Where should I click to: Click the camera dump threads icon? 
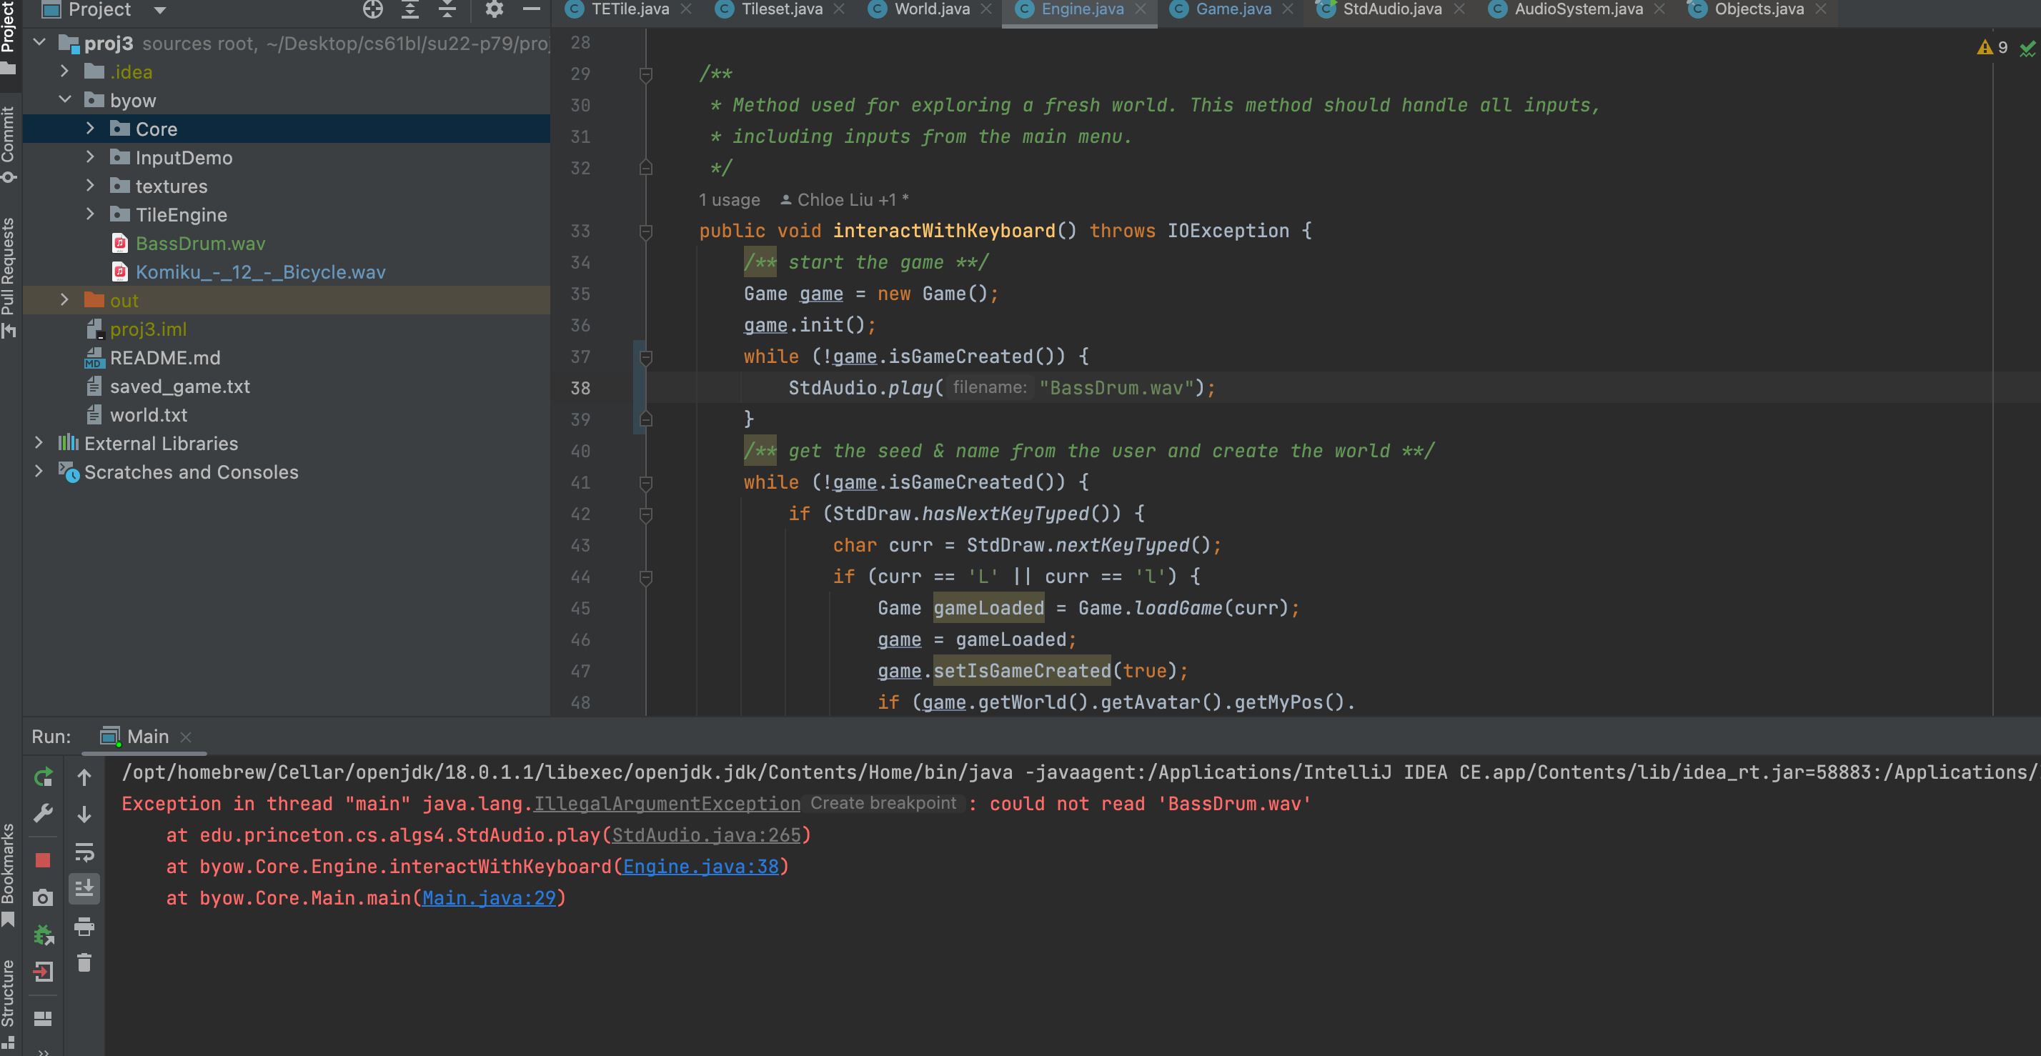[44, 897]
